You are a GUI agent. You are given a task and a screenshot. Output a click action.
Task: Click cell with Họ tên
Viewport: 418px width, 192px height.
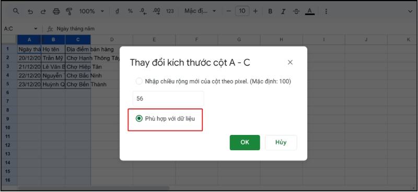tap(53, 49)
